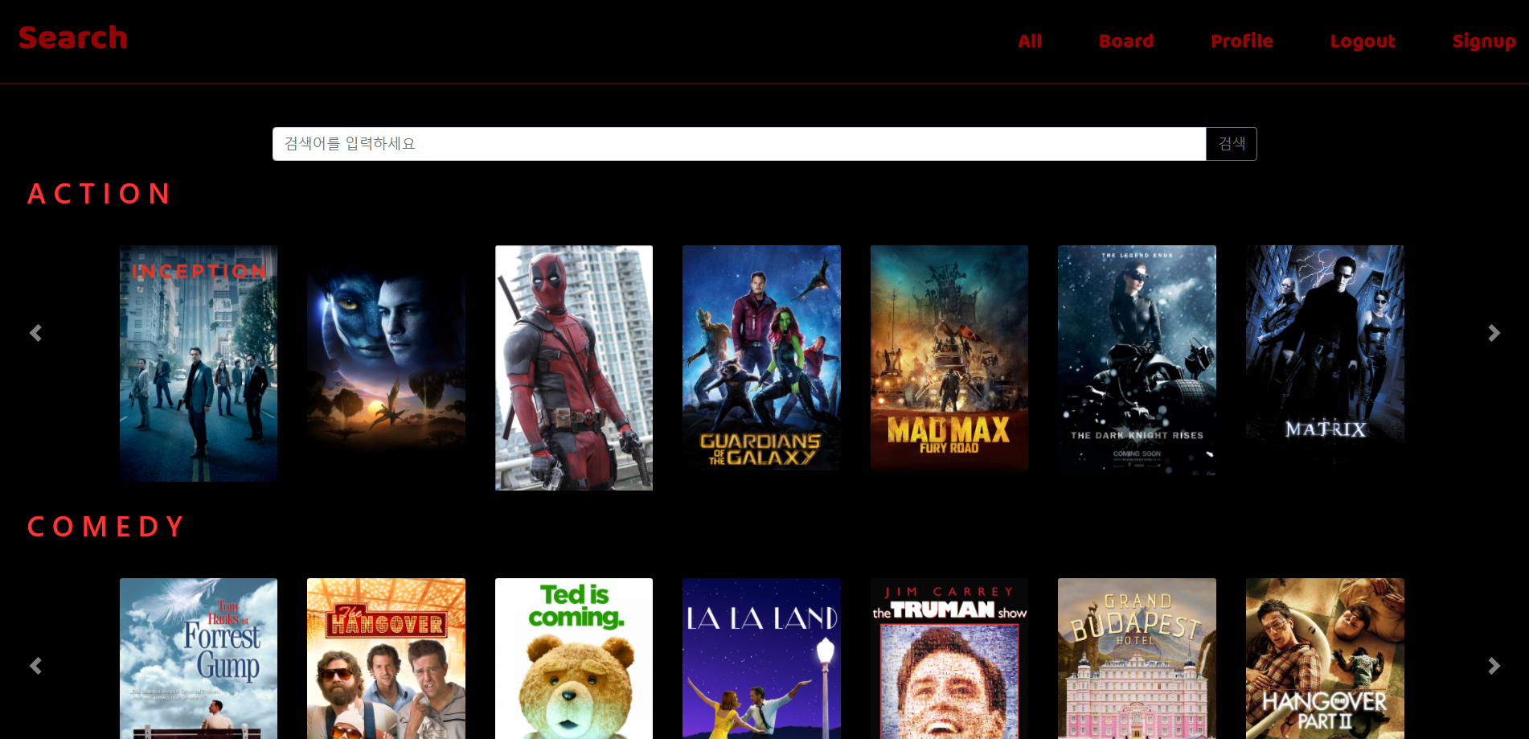
Task: Click the right arrow on the ACTION carousel
Action: 1494,332
